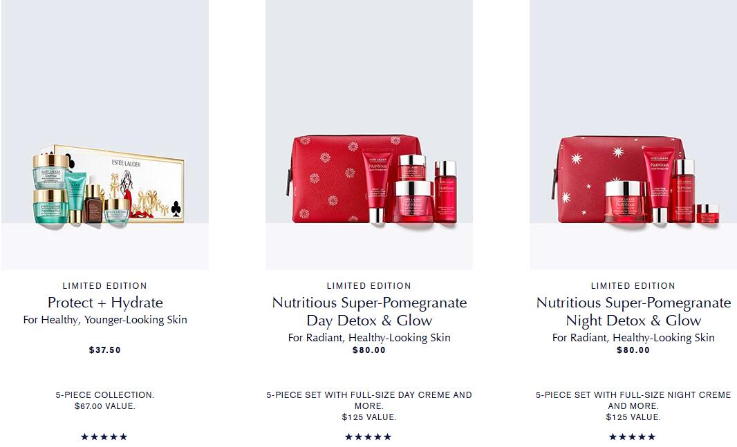Click the $80.00 price of the Day Detox set
The height and width of the screenshot is (447, 737).
pyautogui.click(x=369, y=350)
